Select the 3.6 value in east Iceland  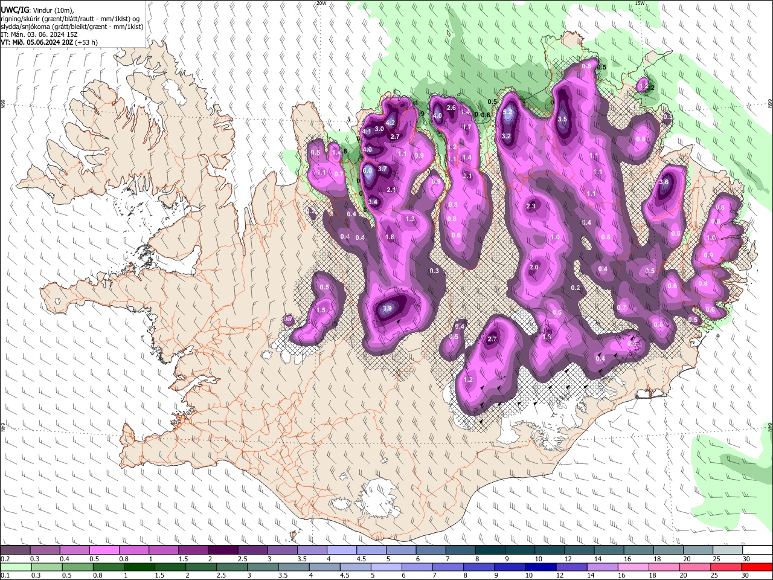pos(664,182)
